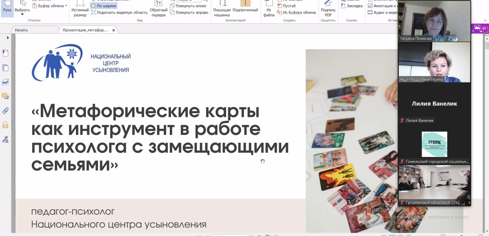This screenshot has height=236, width=489.
Task: Select Татьяна Пимкова video tile
Action: pos(434,21)
